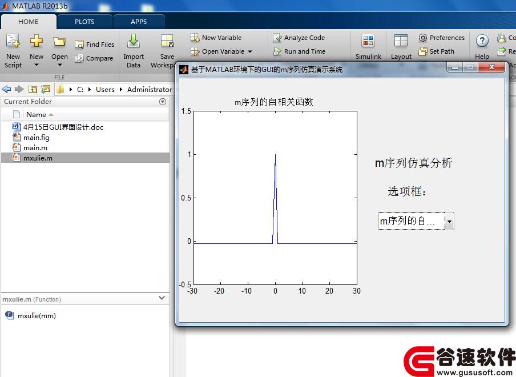This screenshot has height=377, width=516.
Task: Click the up one folder level icon
Action: pyautogui.click(x=32, y=89)
